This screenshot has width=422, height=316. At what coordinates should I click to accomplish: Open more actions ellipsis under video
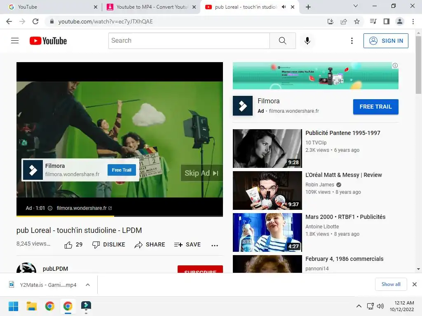tap(214, 245)
